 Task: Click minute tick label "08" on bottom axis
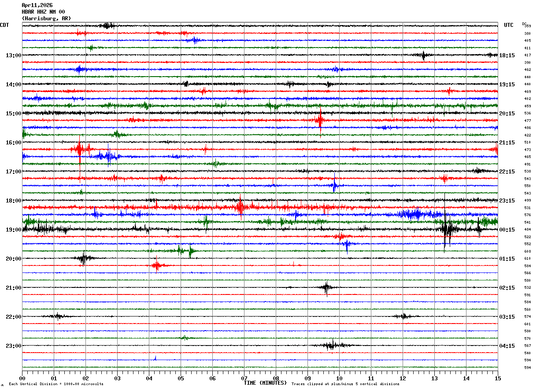276,379
